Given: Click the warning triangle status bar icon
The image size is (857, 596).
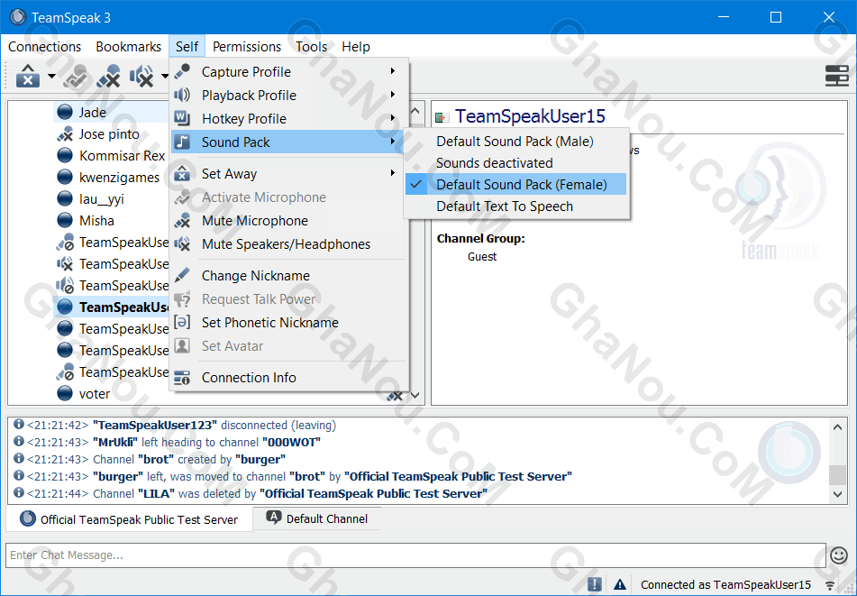Looking at the screenshot, I should pos(619,584).
